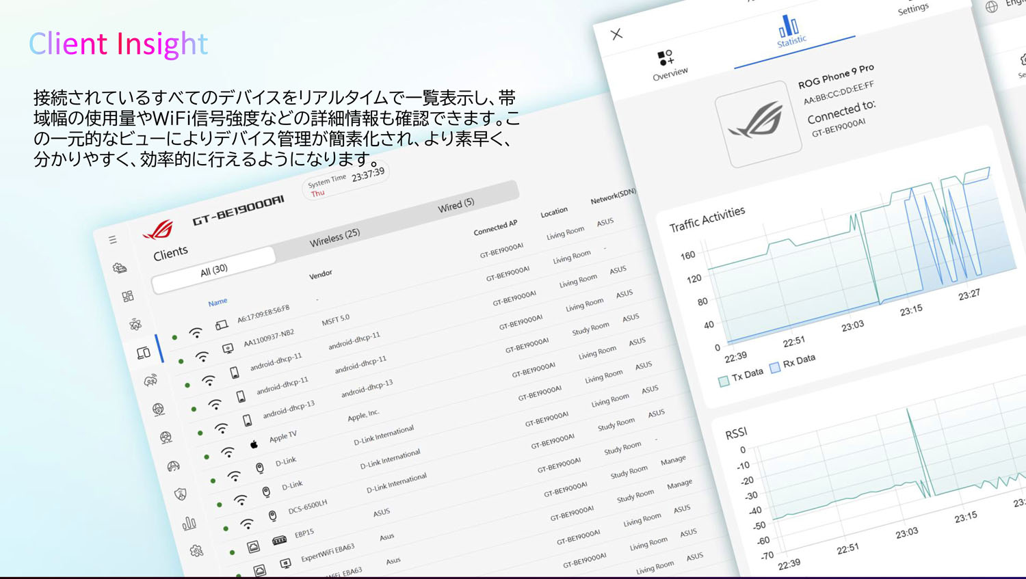This screenshot has height=579, width=1026.
Task: Click the wired port icon on the EBP15 row
Action: (x=253, y=547)
